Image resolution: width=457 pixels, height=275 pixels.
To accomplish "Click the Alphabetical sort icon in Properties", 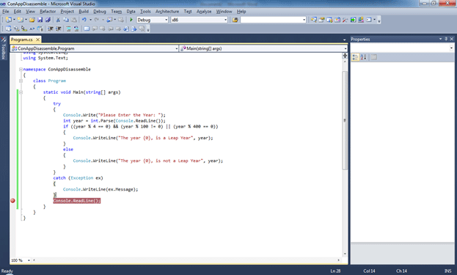I will [363, 57].
